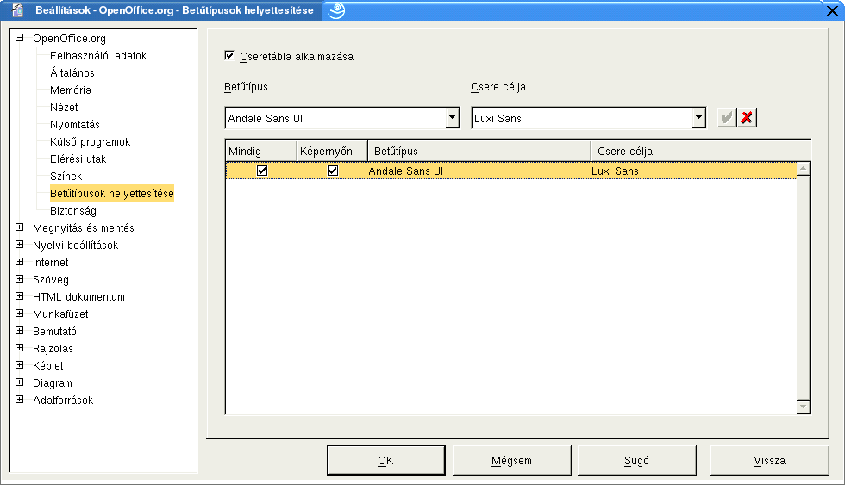Expand the Képlet tree node

coord(19,365)
